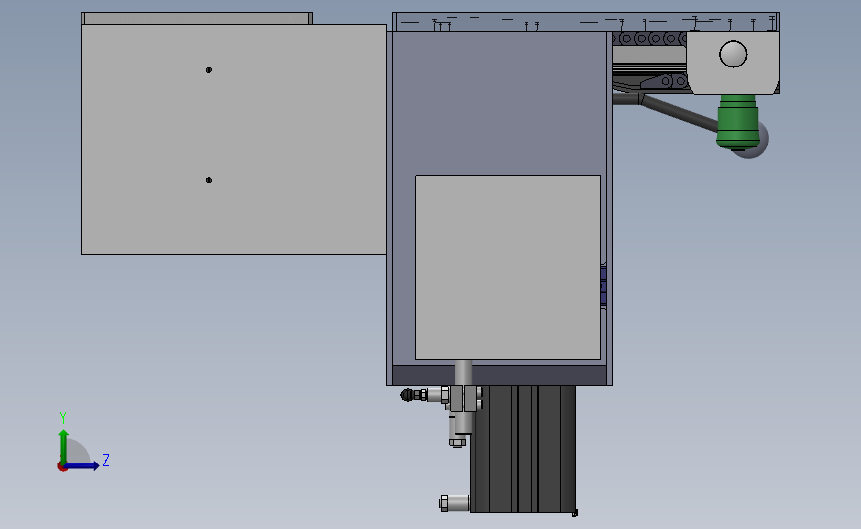Image resolution: width=861 pixels, height=529 pixels.
Task: Click the round pin on the right bracket
Action: click(x=733, y=54)
